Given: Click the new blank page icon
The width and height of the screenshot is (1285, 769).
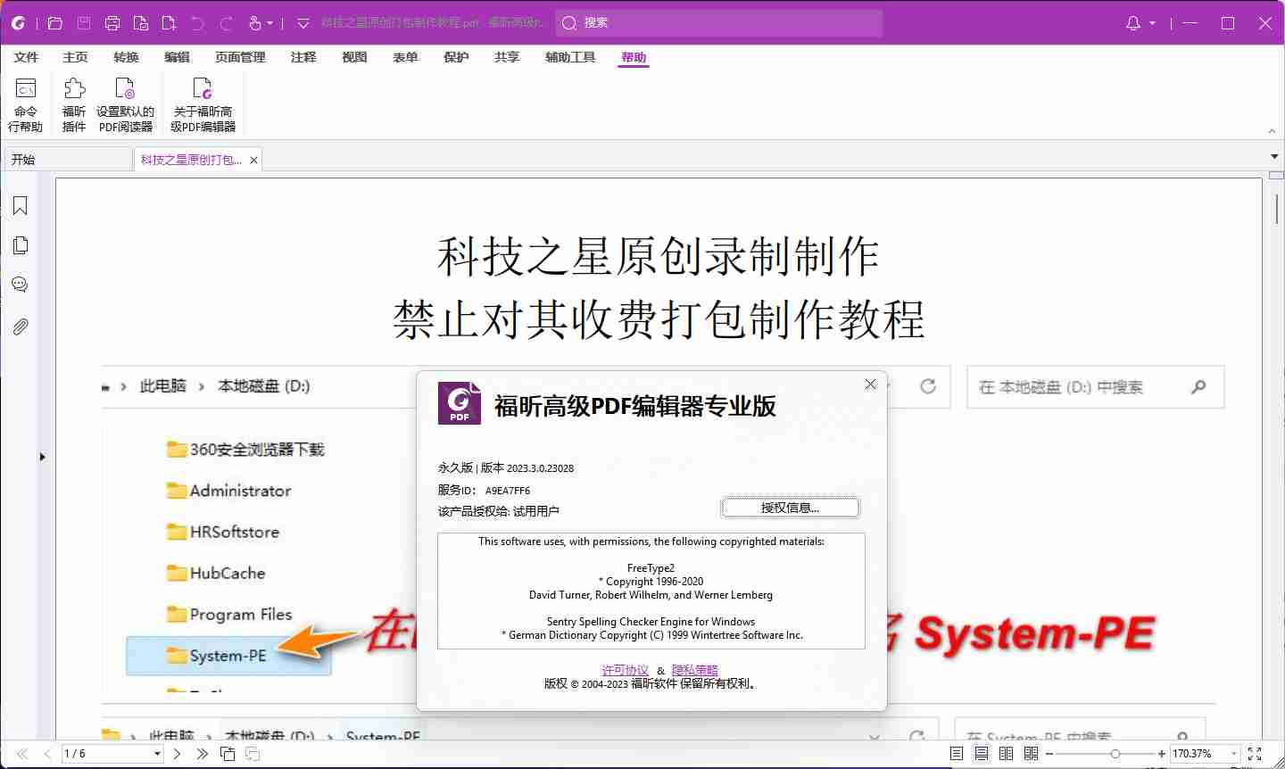Looking at the screenshot, I should click(170, 23).
